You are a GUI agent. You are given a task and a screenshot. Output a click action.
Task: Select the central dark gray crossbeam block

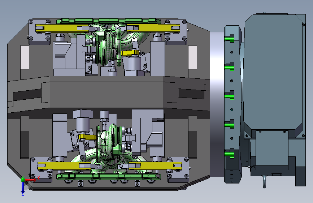pyautogui.click(x=106, y=92)
